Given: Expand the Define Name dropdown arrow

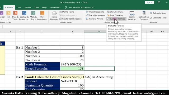Looking at the screenshot, I should [x=76, y=12].
